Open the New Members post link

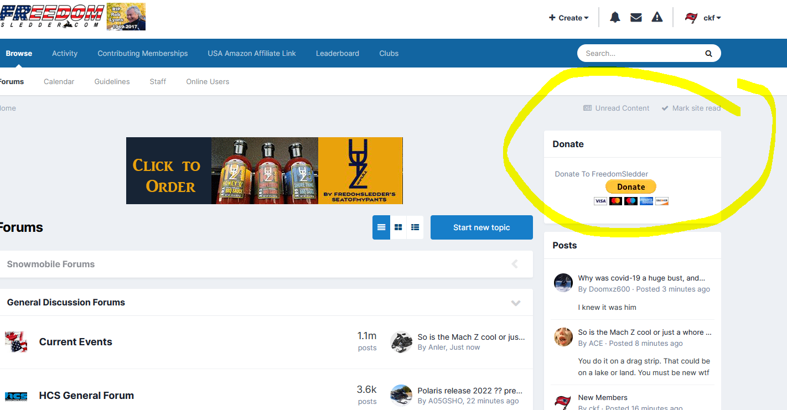(603, 397)
